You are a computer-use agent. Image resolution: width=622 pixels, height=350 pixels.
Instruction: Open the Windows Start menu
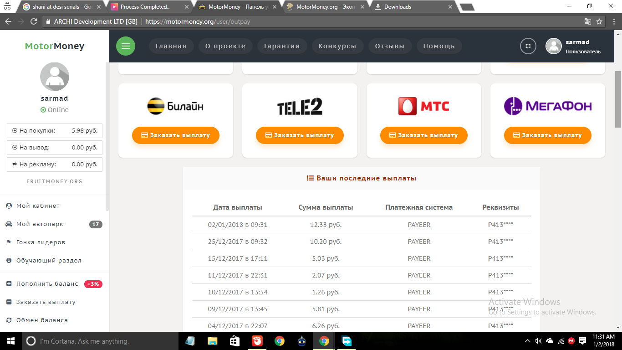(10, 341)
